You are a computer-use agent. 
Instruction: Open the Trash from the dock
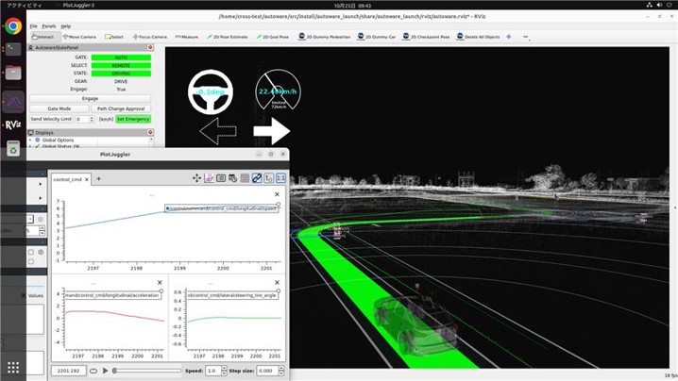(x=13, y=149)
